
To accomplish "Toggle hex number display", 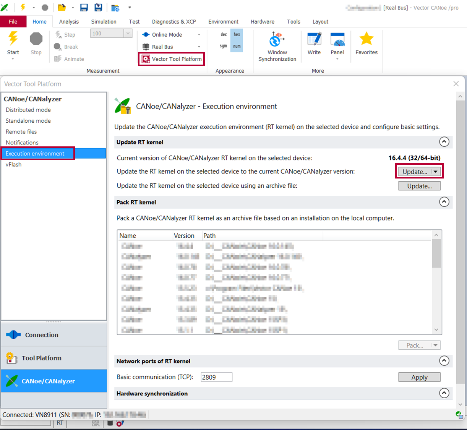I will pyautogui.click(x=237, y=34).
